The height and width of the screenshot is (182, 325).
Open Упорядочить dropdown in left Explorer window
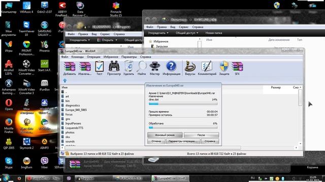(x=80, y=40)
